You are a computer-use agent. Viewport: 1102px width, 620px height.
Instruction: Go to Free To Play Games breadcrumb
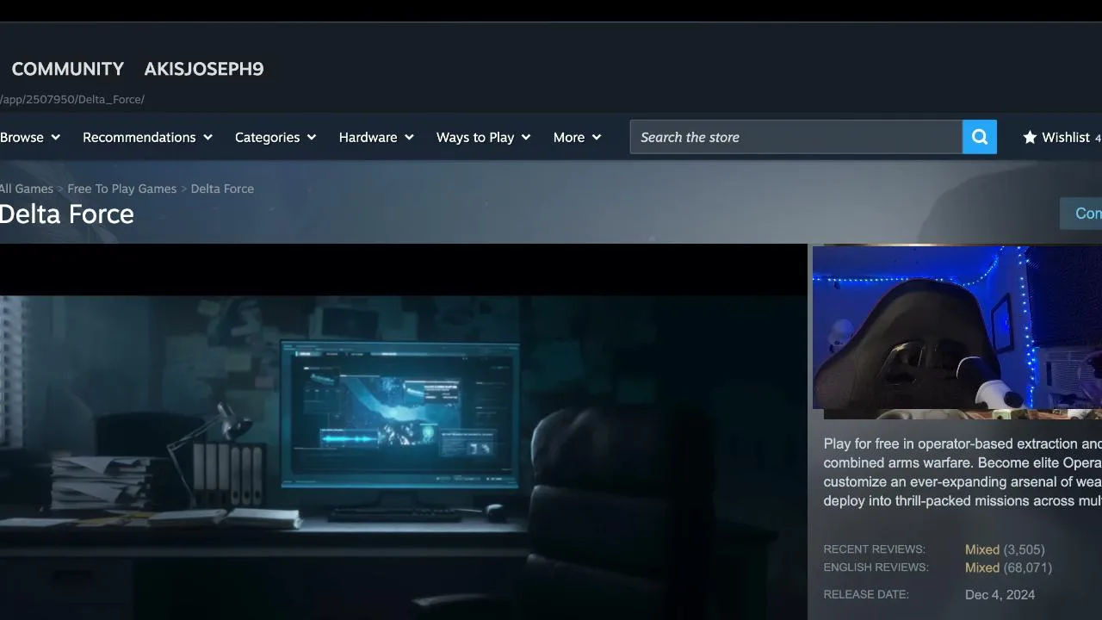point(122,189)
